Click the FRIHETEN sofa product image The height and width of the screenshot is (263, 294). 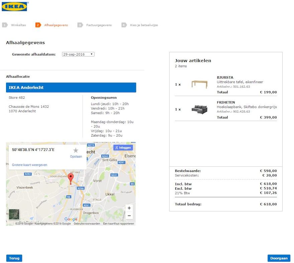pos(199,109)
